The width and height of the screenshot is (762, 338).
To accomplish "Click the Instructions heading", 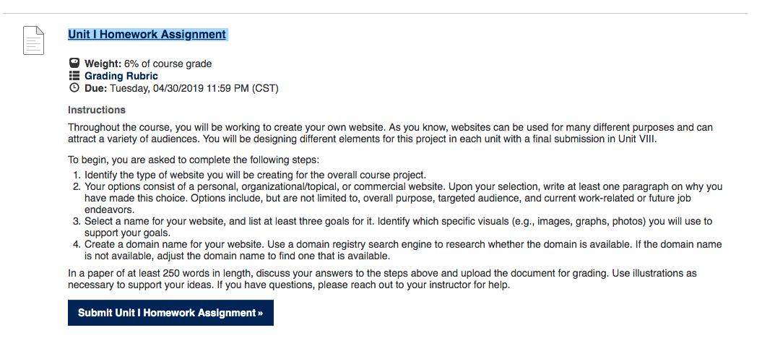I will click(x=97, y=110).
